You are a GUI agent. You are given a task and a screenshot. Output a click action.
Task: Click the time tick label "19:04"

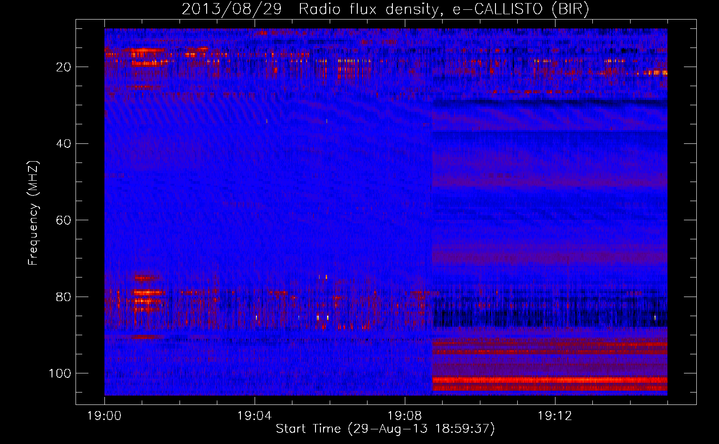point(255,416)
